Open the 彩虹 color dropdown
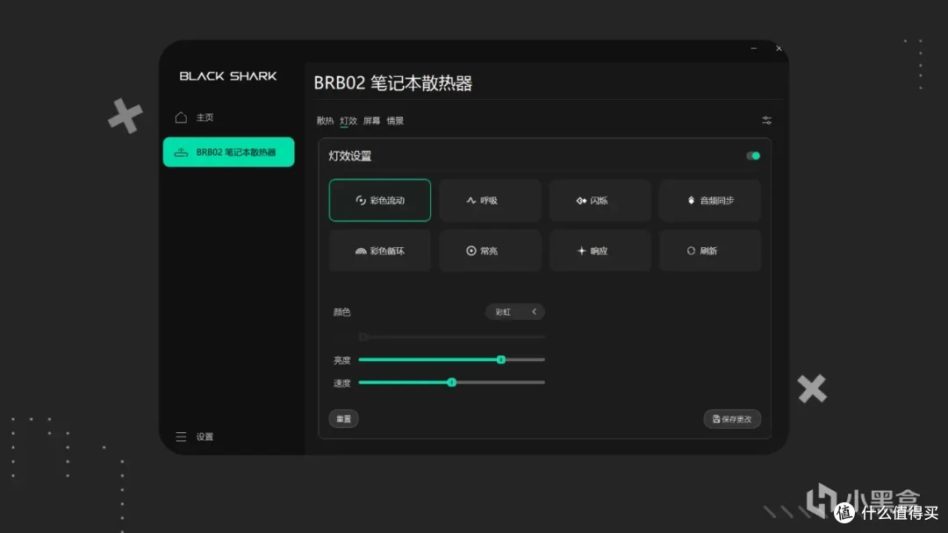The image size is (948, 533). tap(515, 312)
